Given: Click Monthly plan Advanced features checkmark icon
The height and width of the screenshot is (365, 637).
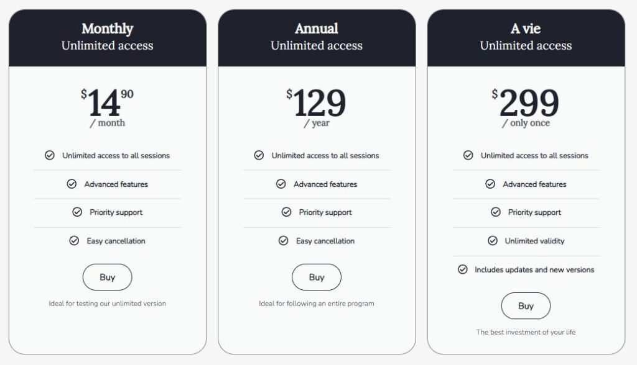Looking at the screenshot, I should tap(72, 184).
